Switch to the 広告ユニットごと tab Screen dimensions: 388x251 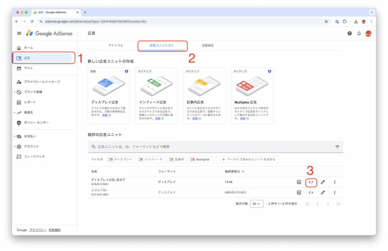(x=161, y=45)
